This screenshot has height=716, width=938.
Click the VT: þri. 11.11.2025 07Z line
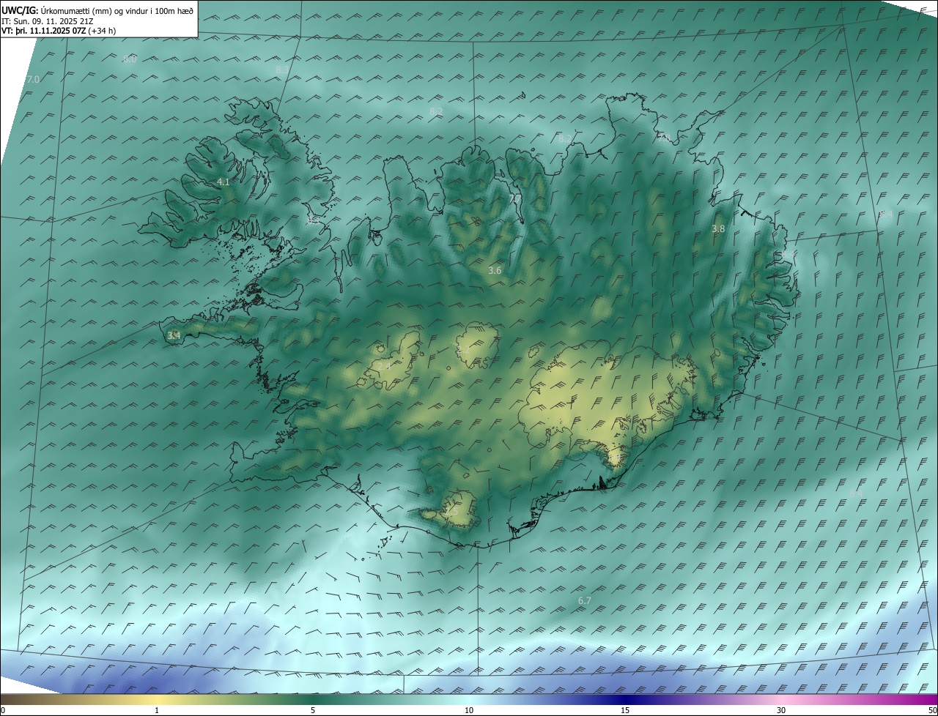(x=59, y=31)
